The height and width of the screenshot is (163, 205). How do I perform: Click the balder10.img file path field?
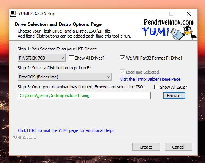84,96
